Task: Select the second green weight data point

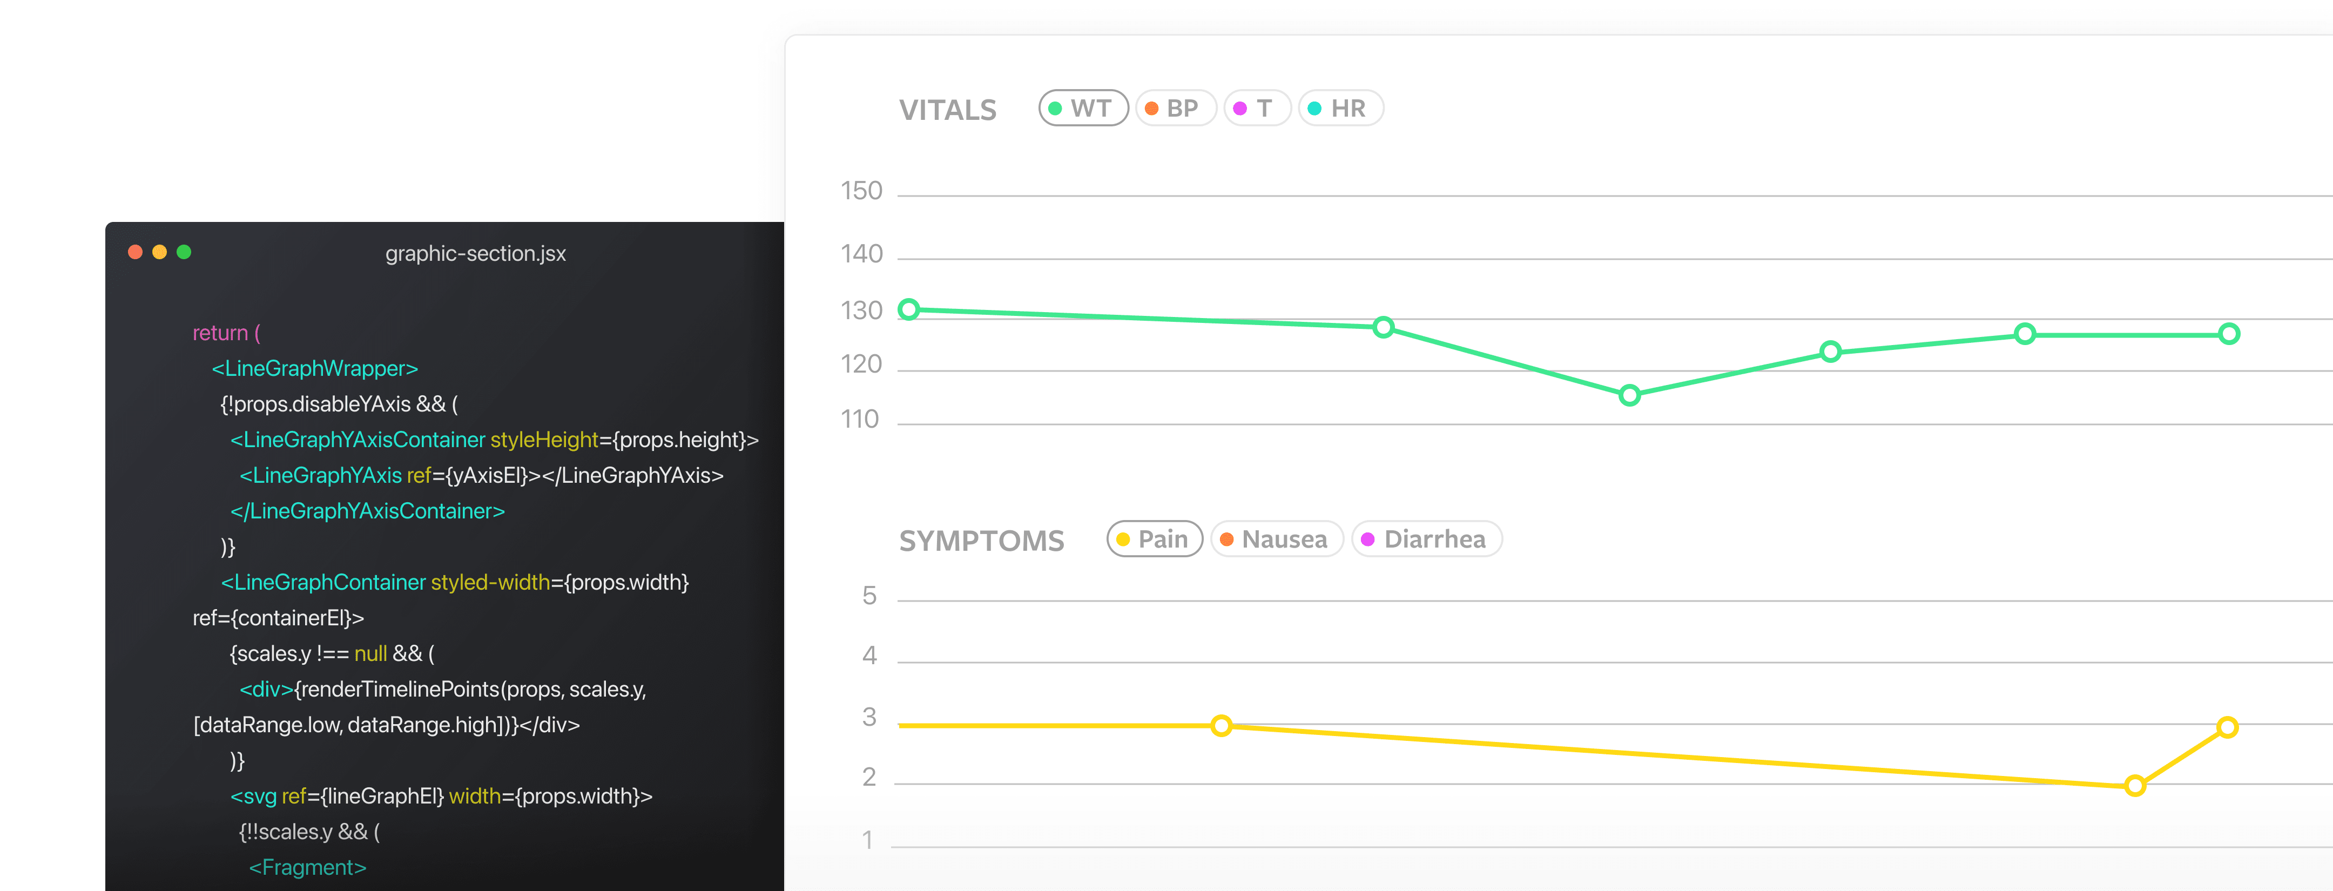Action: pos(1383,327)
